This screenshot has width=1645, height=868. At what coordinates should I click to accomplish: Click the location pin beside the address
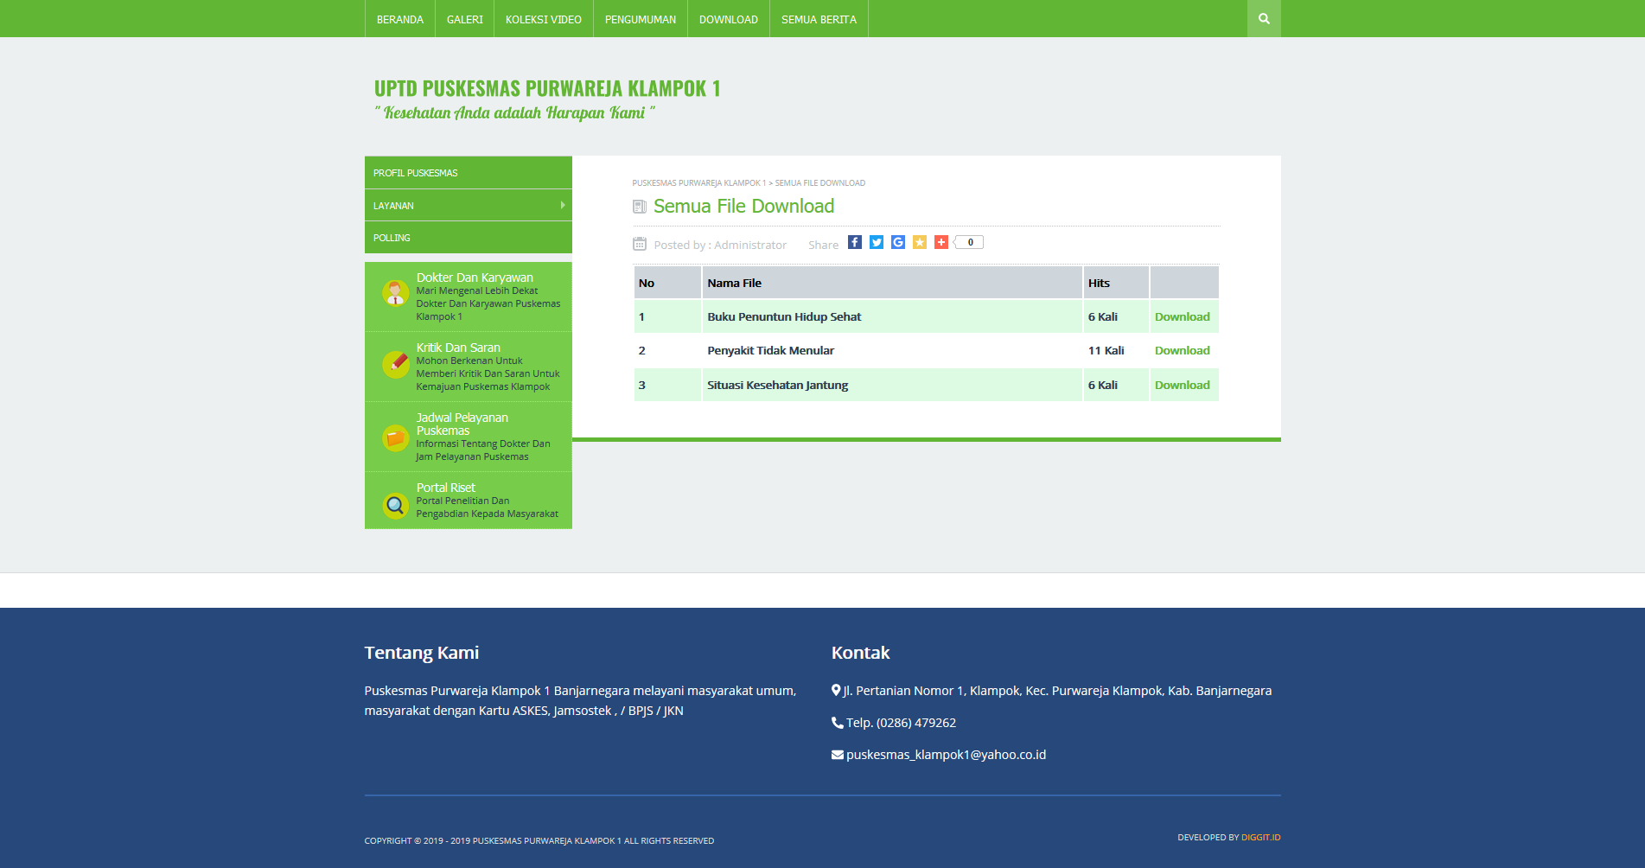[x=836, y=690]
